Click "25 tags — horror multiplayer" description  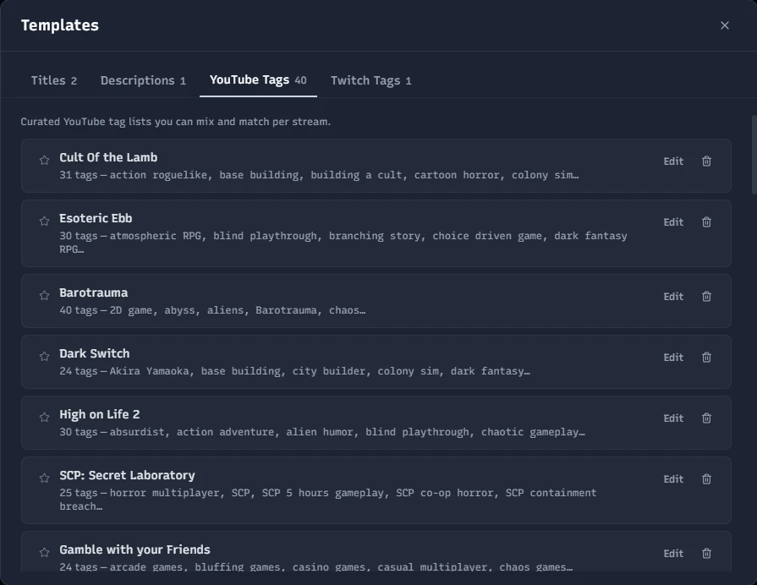pyautogui.click(x=328, y=499)
